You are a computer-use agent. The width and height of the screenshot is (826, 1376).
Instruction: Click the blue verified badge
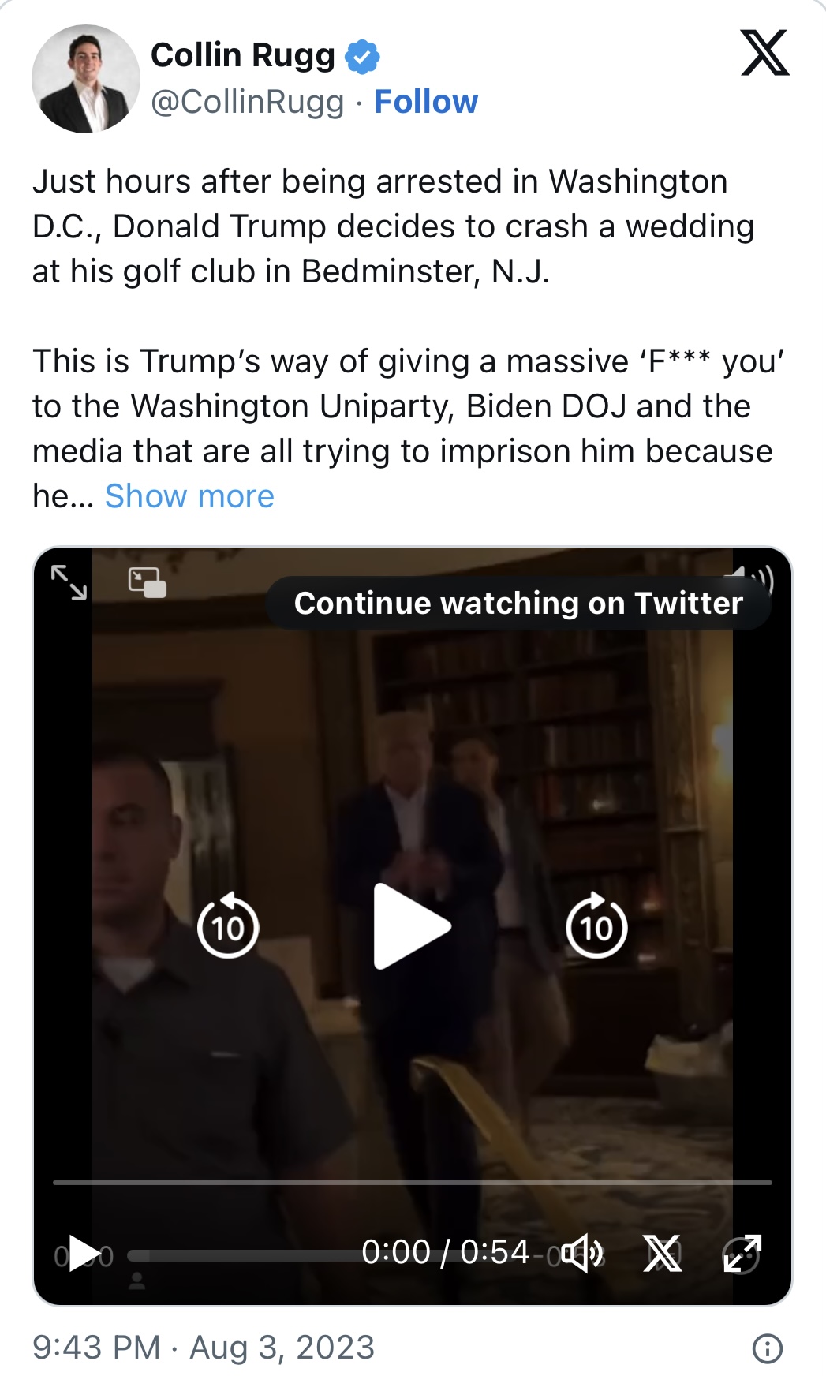362,56
